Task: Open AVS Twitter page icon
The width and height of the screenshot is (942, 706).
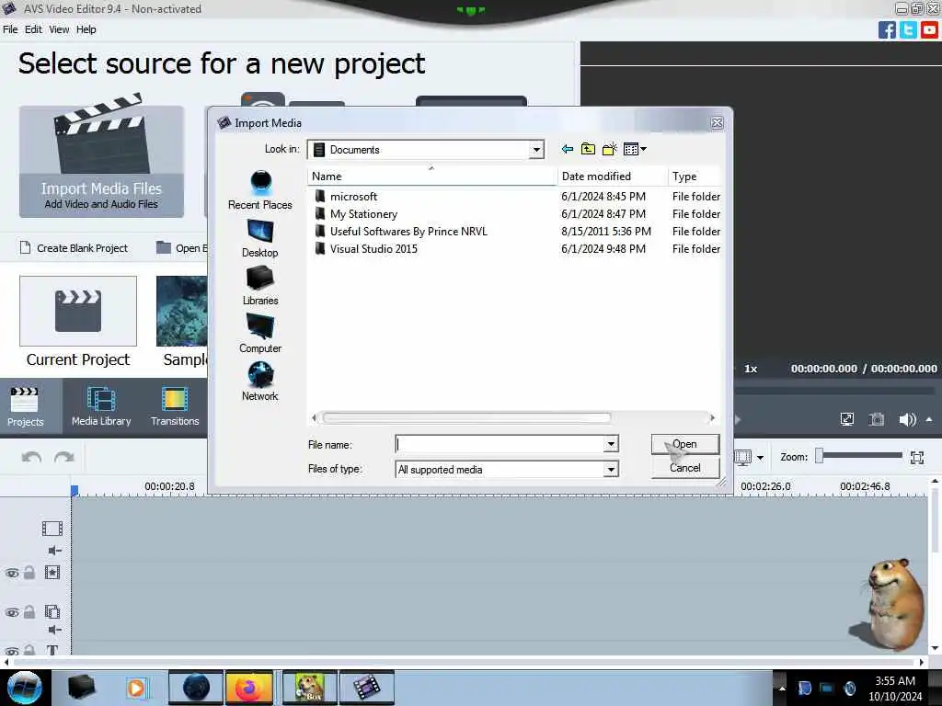Action: (x=908, y=30)
